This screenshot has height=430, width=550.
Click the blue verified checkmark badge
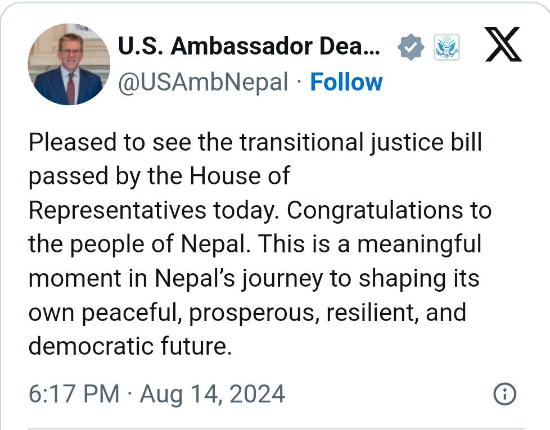point(411,48)
